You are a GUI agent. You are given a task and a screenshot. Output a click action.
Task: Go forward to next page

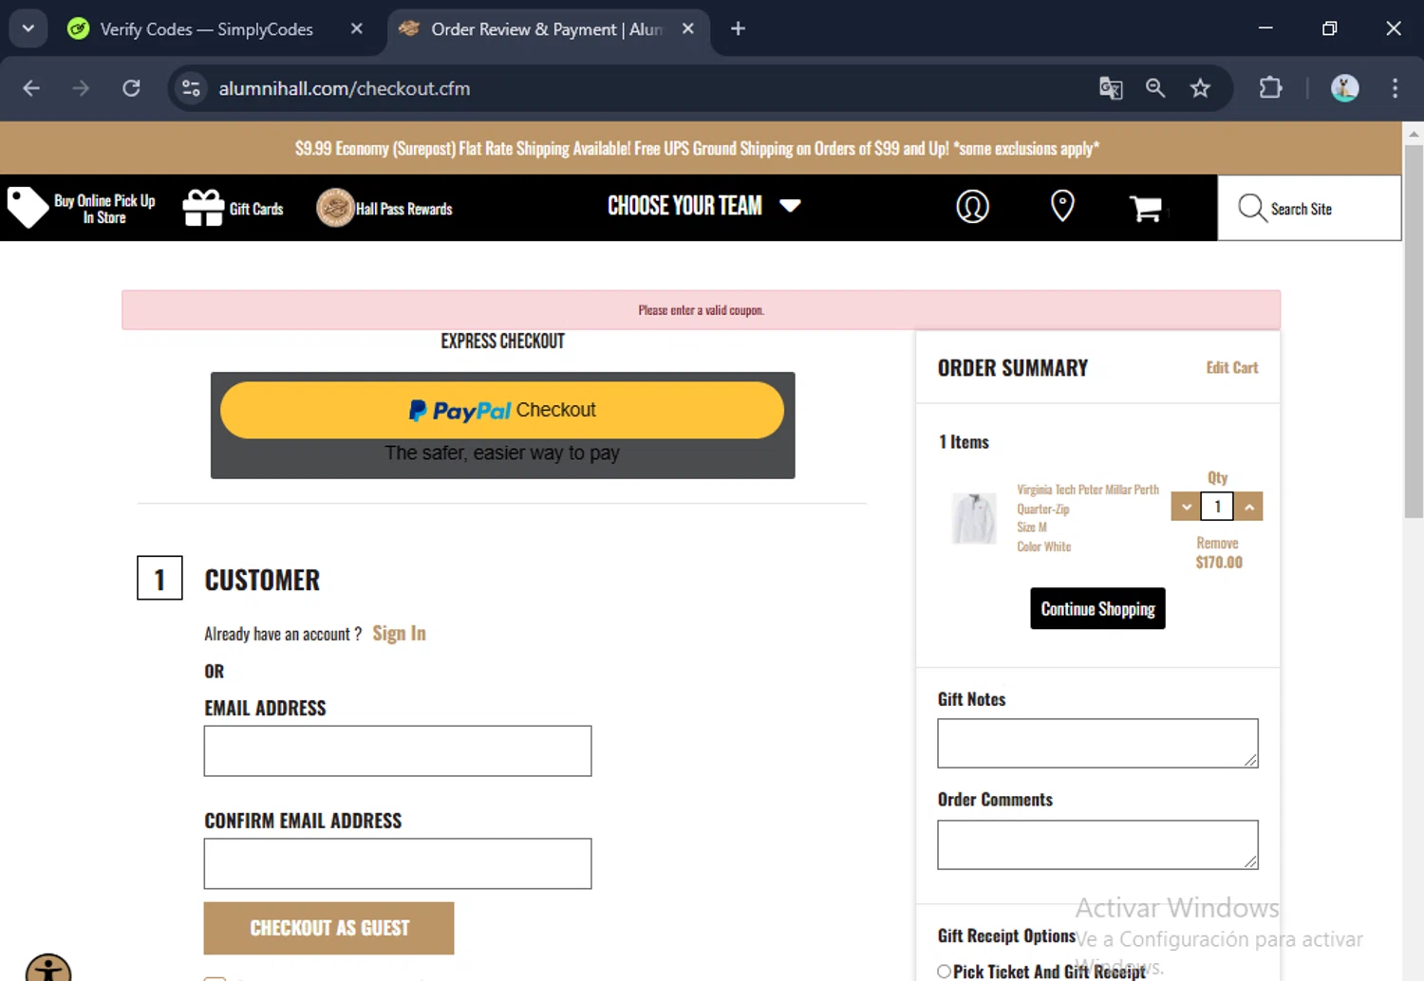click(82, 88)
